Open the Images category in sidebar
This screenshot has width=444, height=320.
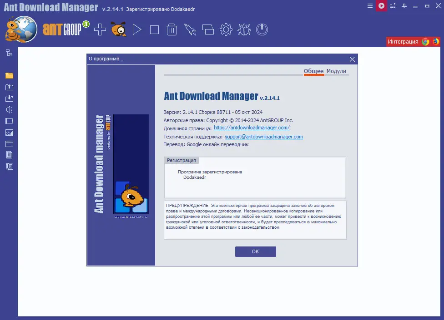(8, 133)
